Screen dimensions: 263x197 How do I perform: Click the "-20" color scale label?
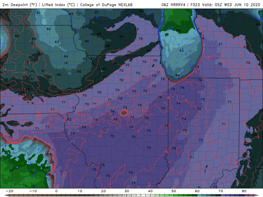pos(10,191)
